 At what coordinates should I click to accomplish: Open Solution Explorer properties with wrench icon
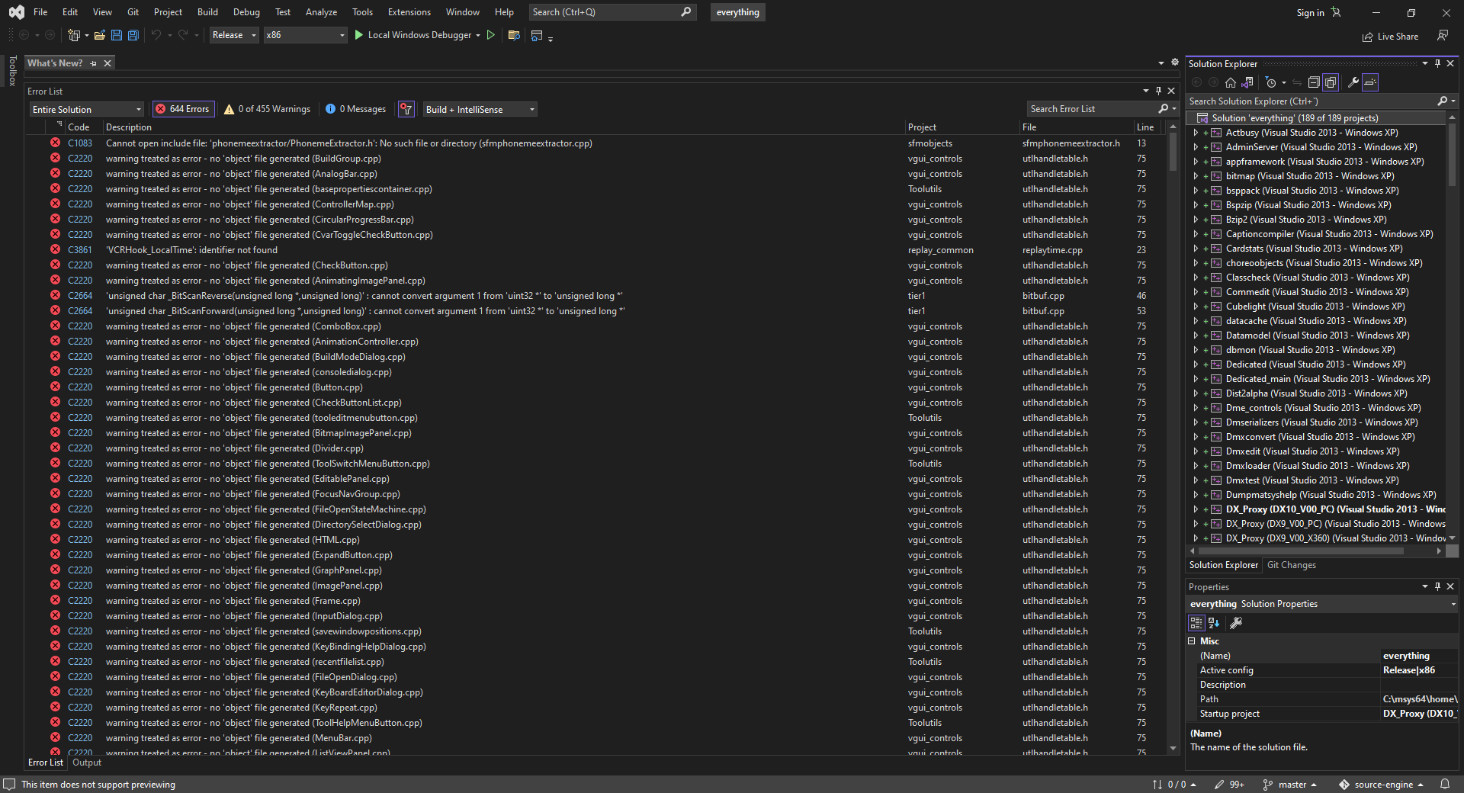1352,82
